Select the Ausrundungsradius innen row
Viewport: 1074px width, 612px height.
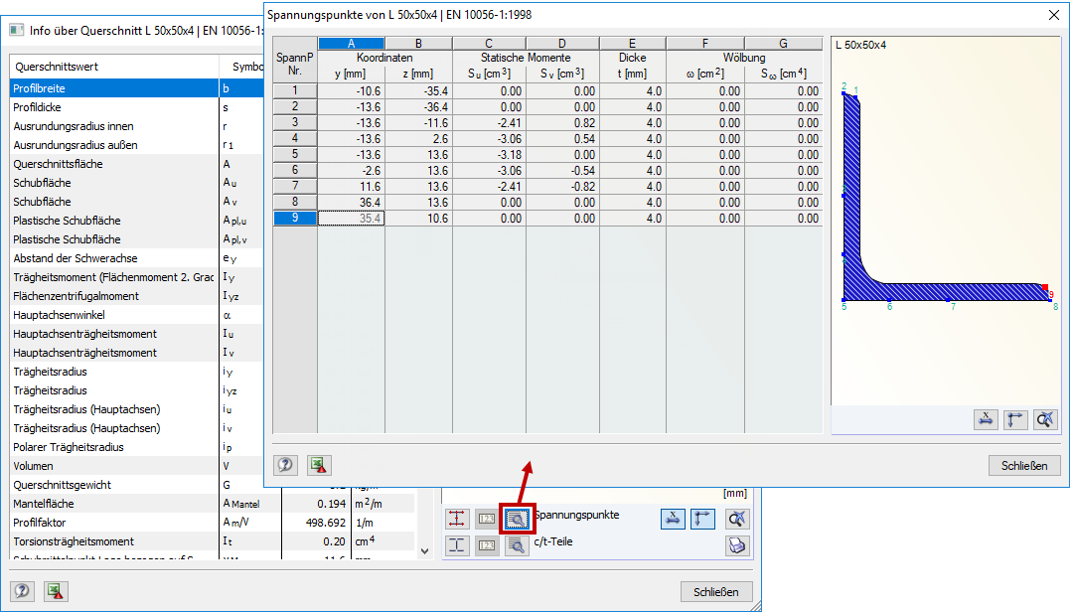pos(136,126)
